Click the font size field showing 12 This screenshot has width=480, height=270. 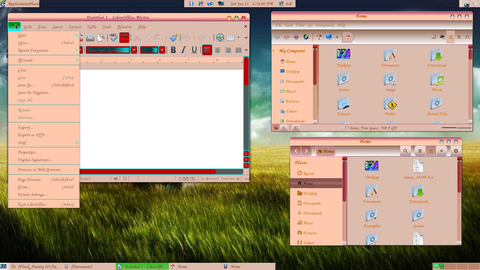click(149, 50)
